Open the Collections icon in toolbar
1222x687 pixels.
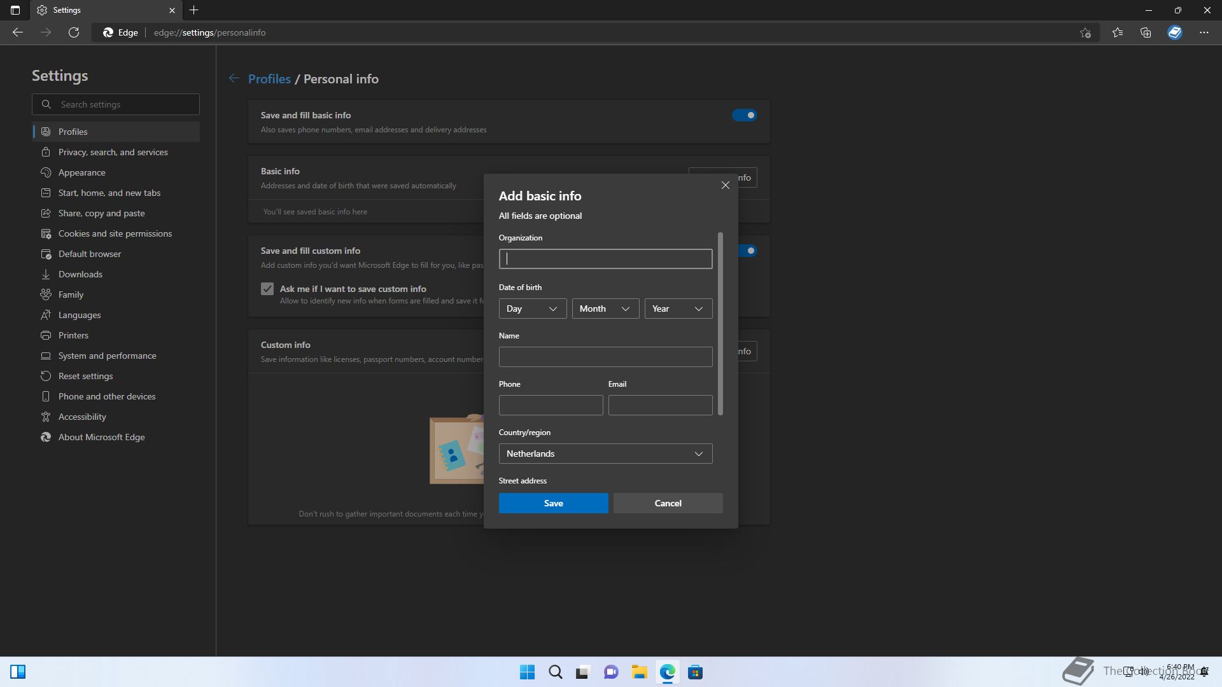[1146, 32]
